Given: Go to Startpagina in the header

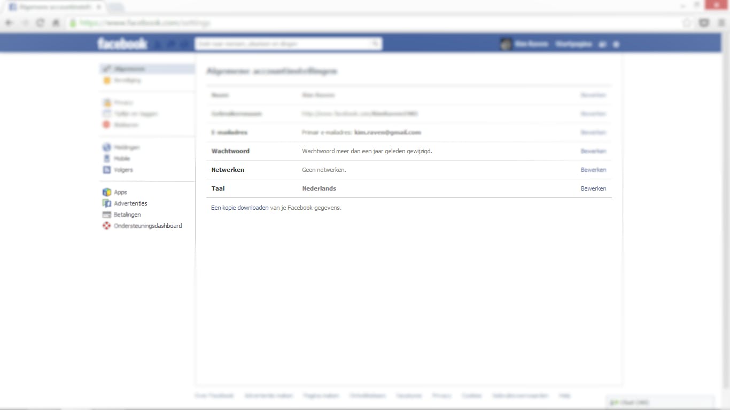Looking at the screenshot, I should tap(573, 44).
